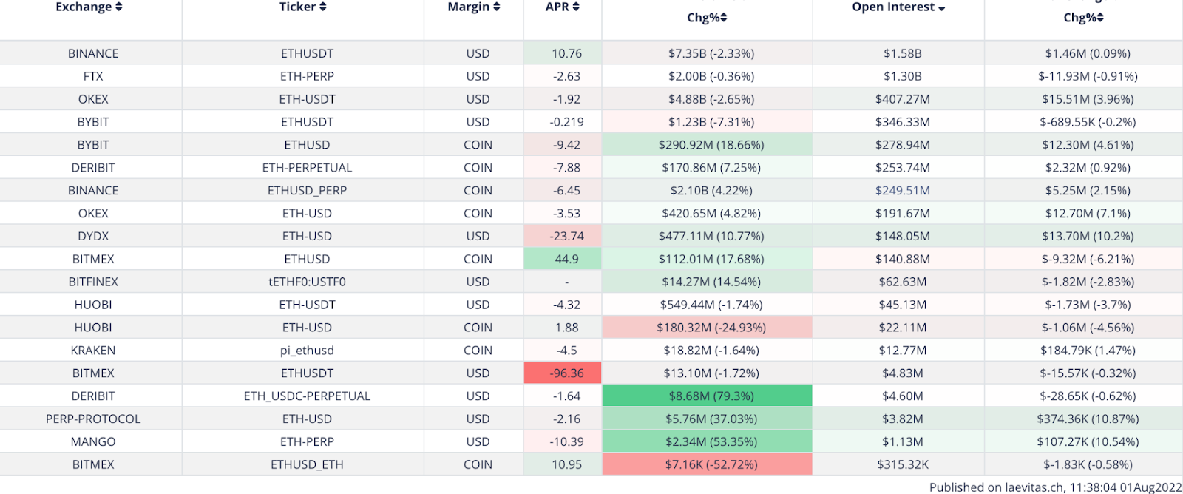Select ETH_USDC-PERPETUAL ticker cell
Image resolution: width=1183 pixels, height=494 pixels.
[x=303, y=396]
